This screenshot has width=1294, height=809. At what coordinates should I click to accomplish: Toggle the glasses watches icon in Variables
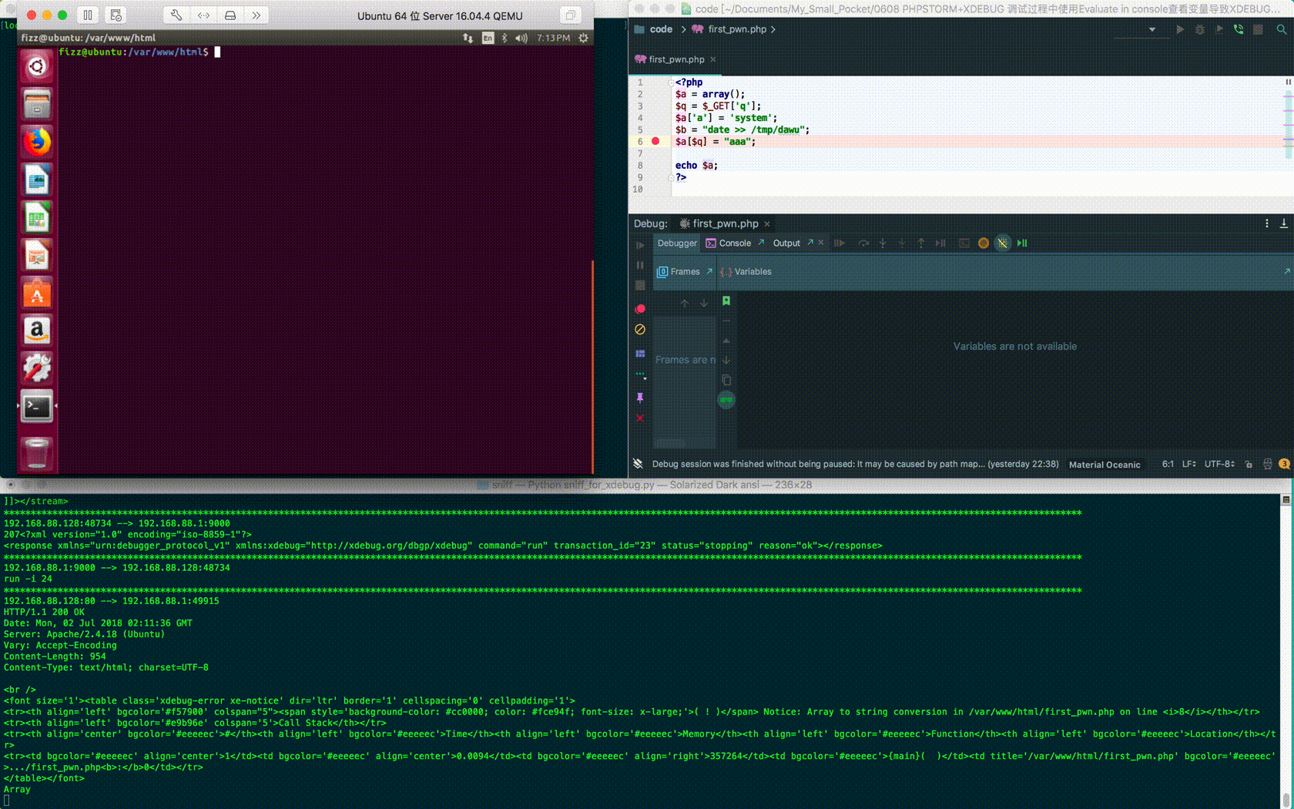pyautogui.click(x=726, y=400)
